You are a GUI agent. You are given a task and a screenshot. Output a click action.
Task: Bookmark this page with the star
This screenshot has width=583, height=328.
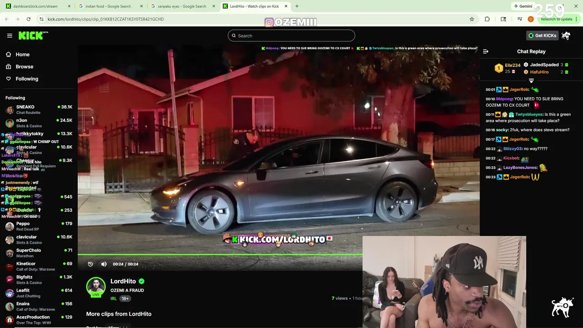point(472,19)
